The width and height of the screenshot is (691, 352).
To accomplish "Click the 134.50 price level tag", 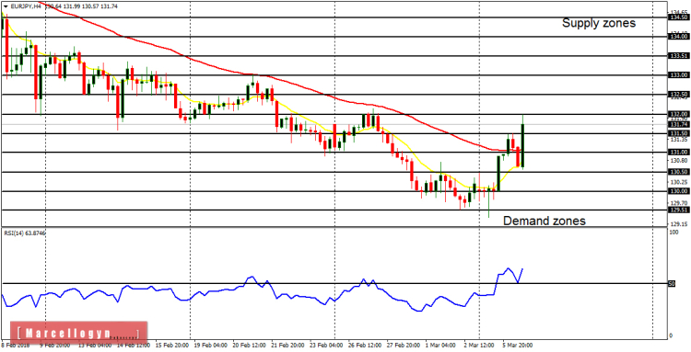I will tap(678, 17).
